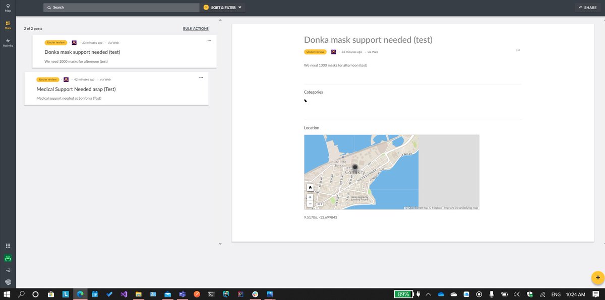
Task: Click the clock showing 10:24 AM
Action: [x=575, y=294]
